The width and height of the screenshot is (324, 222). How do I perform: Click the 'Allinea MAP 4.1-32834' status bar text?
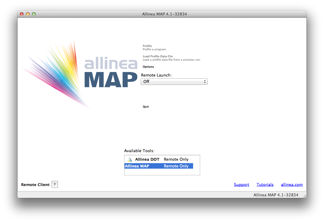coord(276,195)
